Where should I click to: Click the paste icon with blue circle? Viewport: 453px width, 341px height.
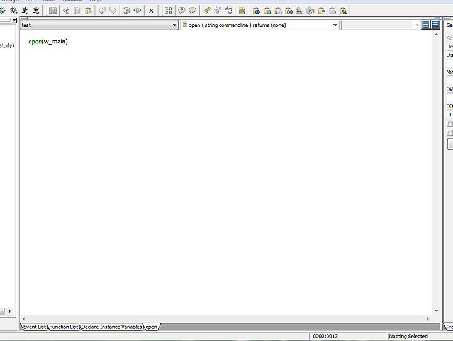(x=256, y=11)
